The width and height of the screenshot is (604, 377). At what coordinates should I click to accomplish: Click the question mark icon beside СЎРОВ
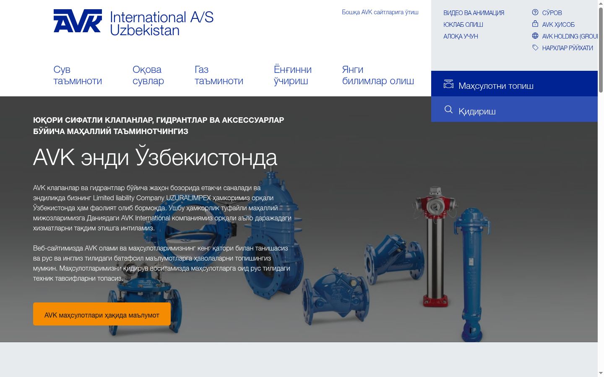point(535,12)
